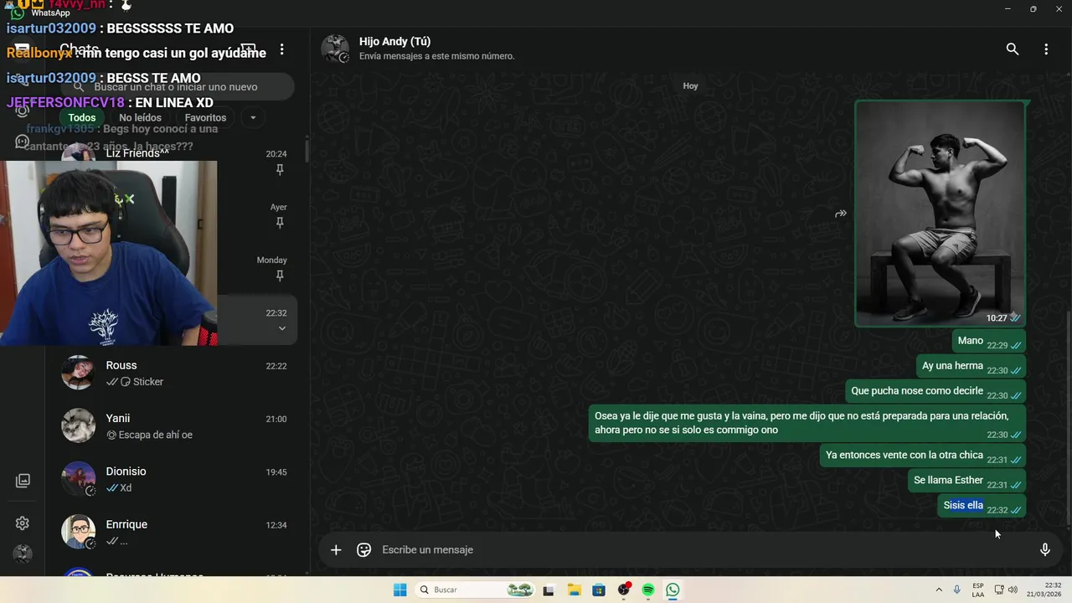Image resolution: width=1072 pixels, height=603 pixels.
Task: Open the Windows Start menu
Action: point(400,590)
